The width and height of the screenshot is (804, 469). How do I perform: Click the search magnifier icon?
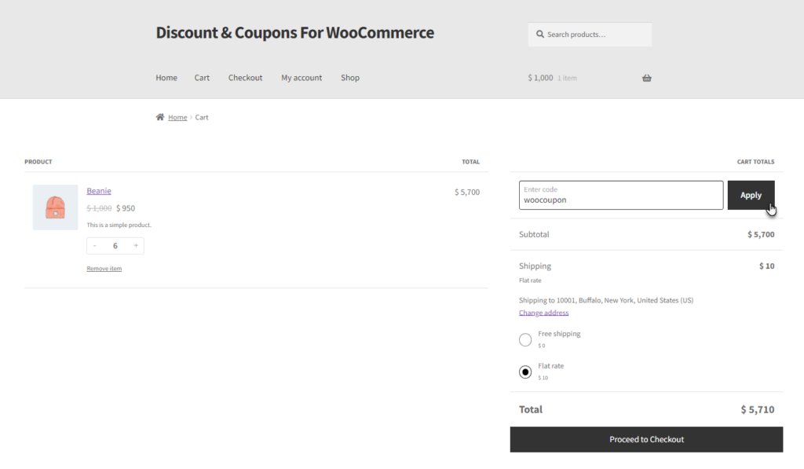click(540, 35)
